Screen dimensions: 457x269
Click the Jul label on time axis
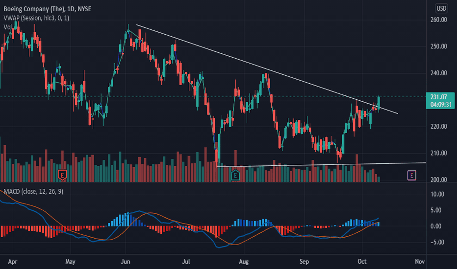coord(186,262)
